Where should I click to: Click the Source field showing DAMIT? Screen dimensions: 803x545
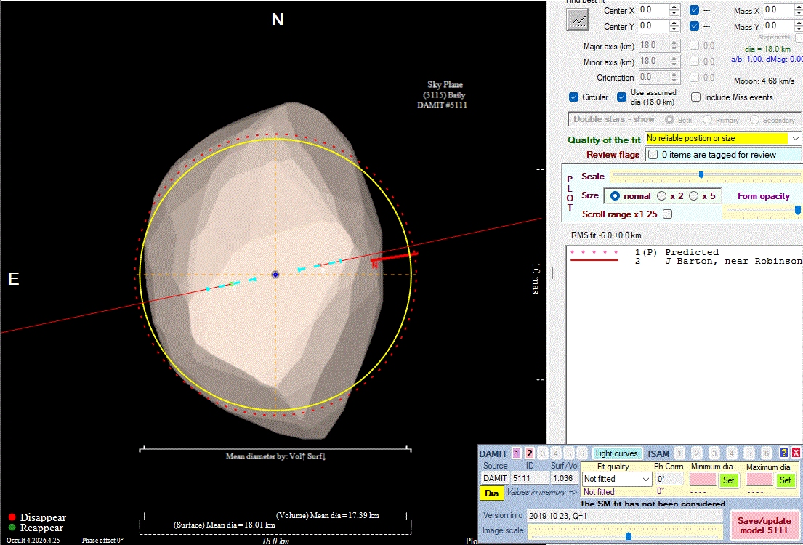495,478
